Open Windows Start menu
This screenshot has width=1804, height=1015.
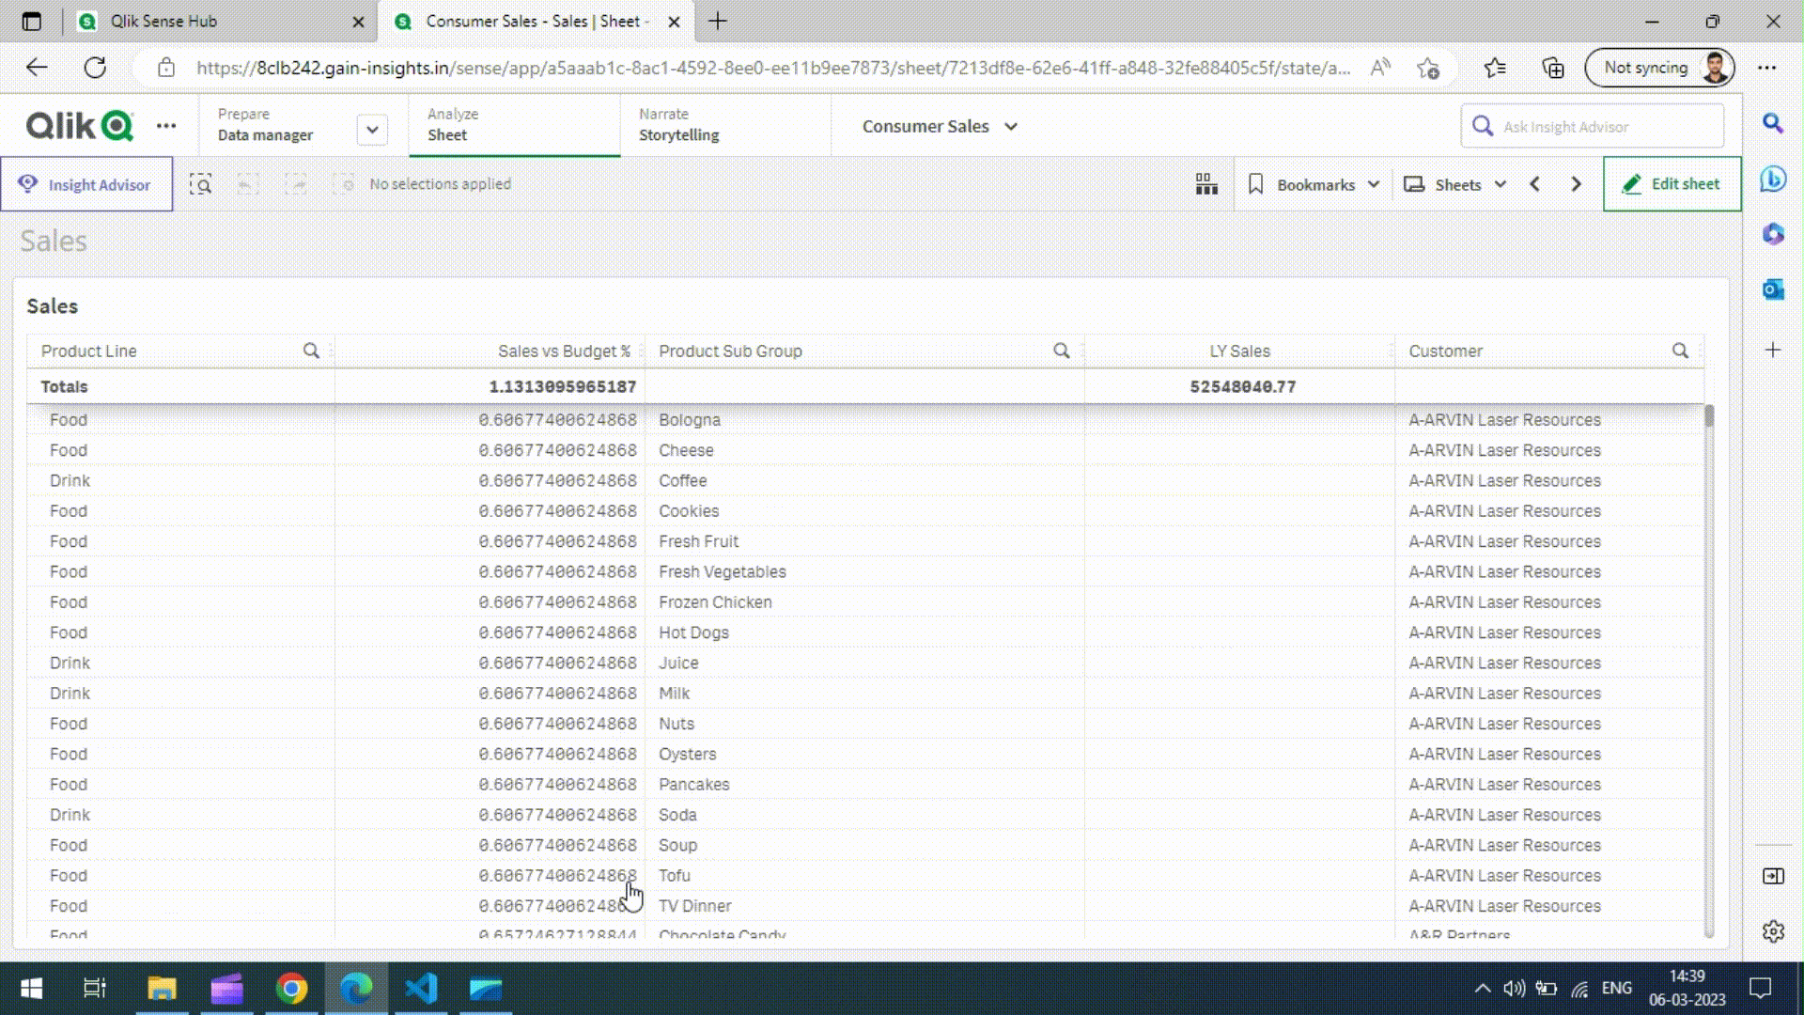(31, 989)
